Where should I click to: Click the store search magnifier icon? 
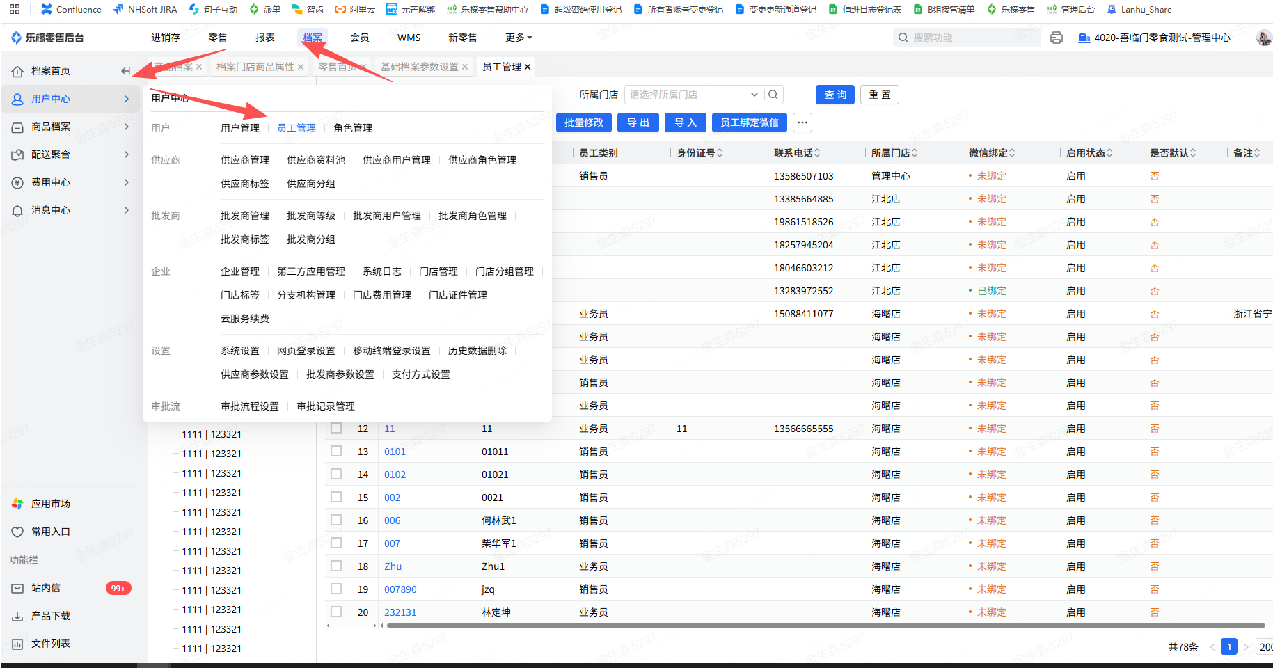(773, 95)
